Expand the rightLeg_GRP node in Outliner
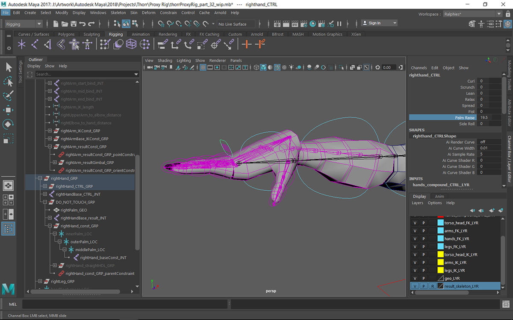This screenshot has height=320, width=513. [x=40, y=281]
